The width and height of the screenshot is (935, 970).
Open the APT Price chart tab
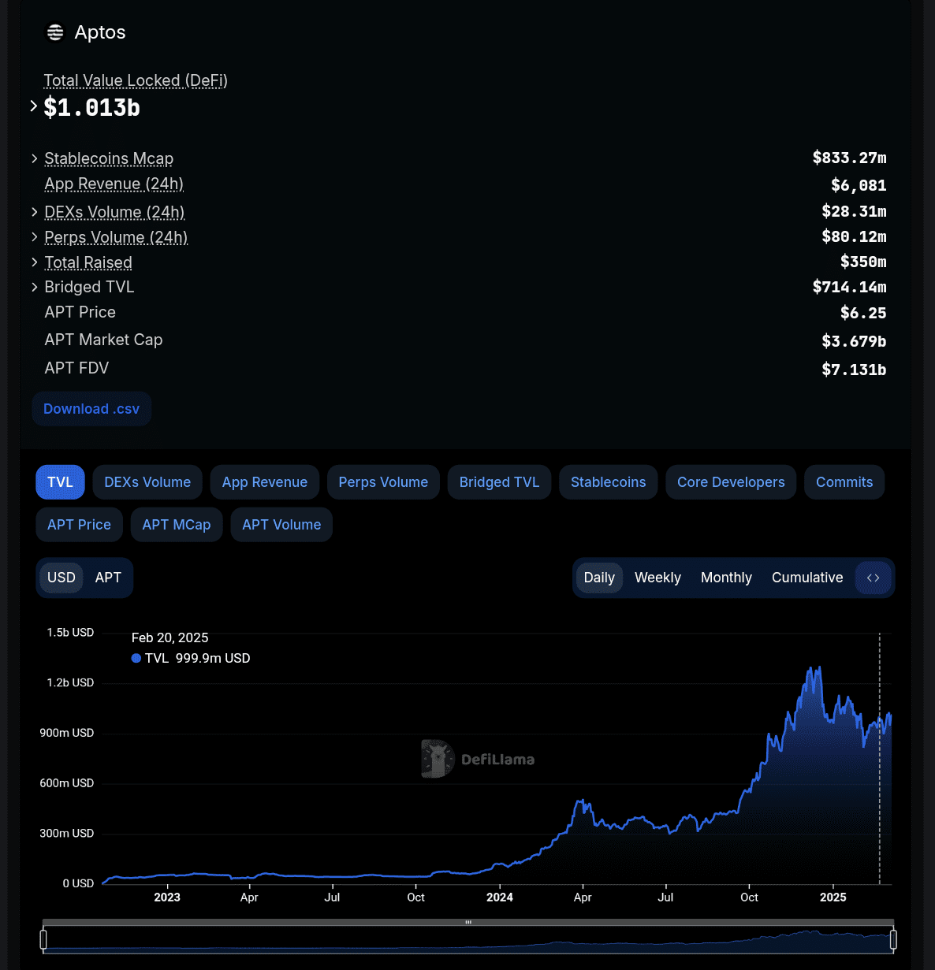tap(79, 524)
